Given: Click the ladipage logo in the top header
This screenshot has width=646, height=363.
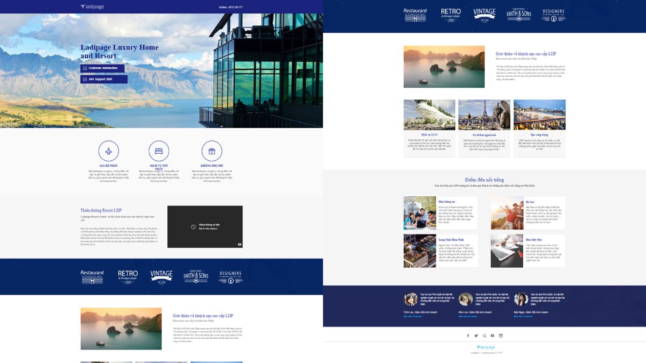Looking at the screenshot, I should click(x=92, y=6).
